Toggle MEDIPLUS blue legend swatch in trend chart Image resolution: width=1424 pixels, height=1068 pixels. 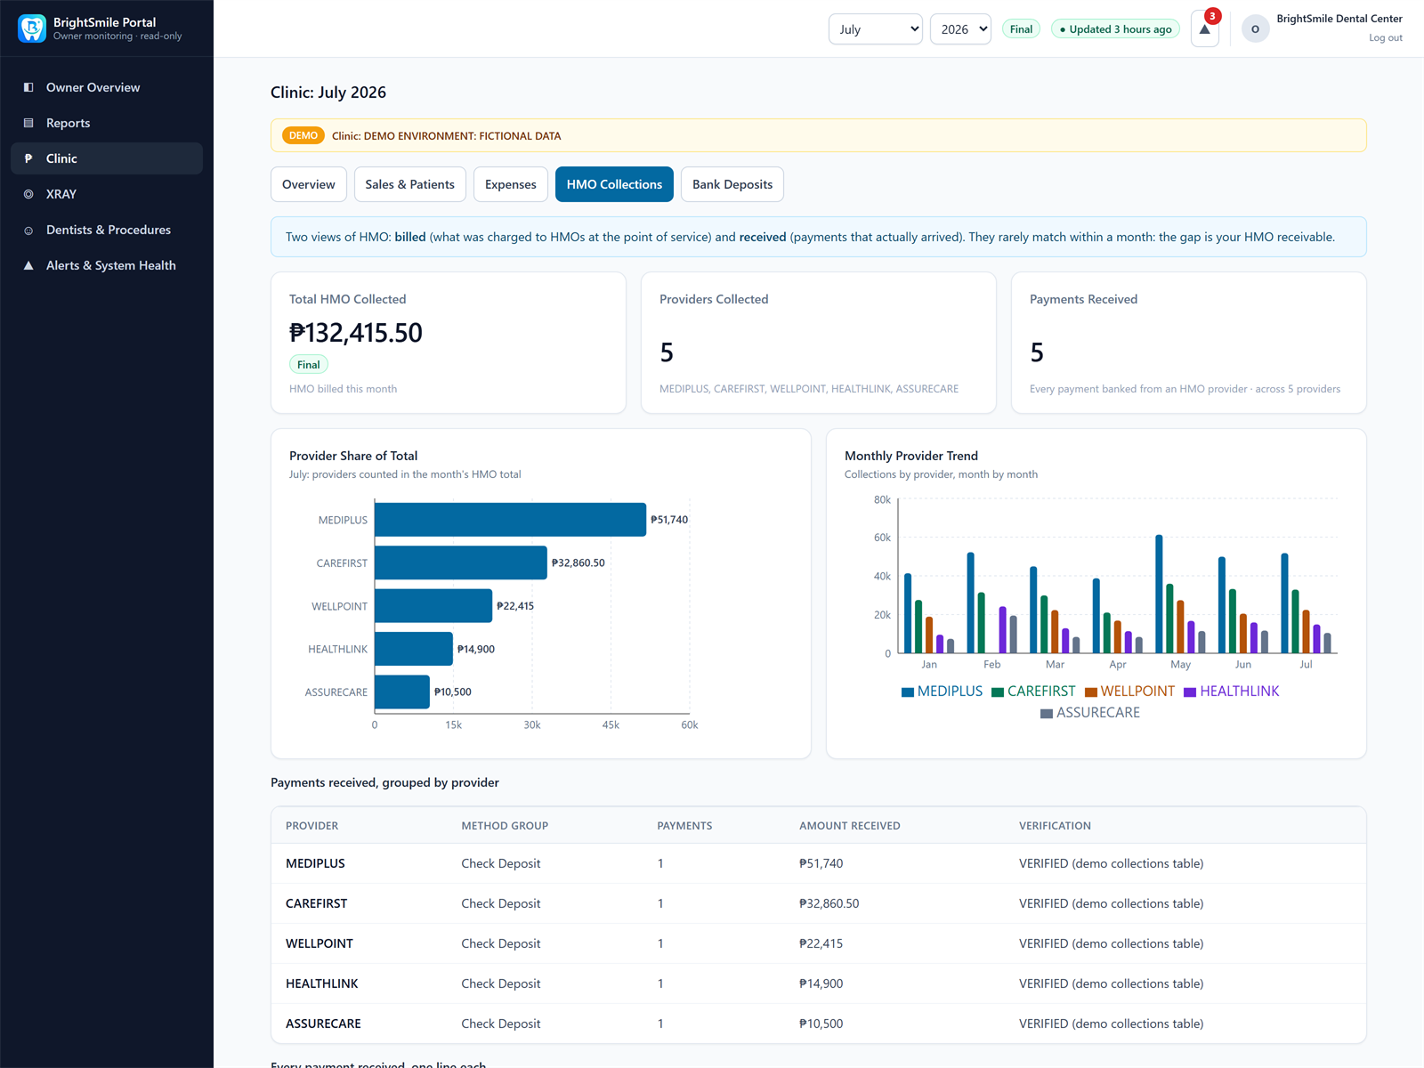tap(908, 692)
